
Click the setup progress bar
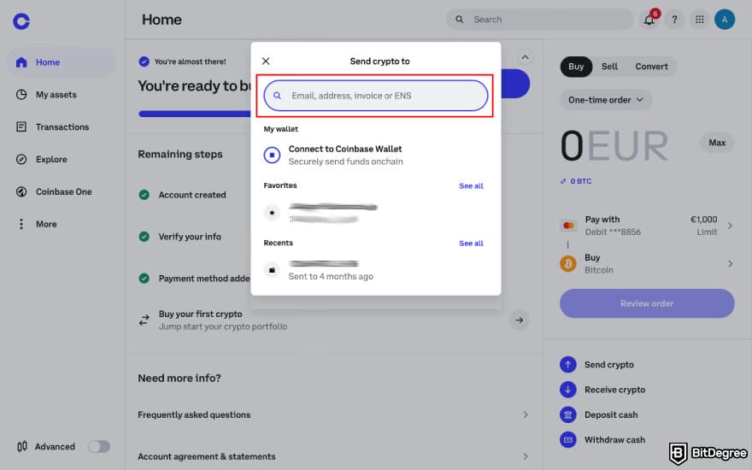pos(194,115)
